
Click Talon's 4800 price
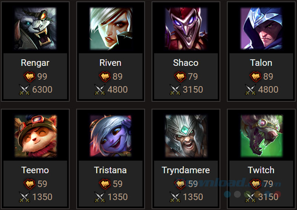pyautogui.click(x=268, y=89)
